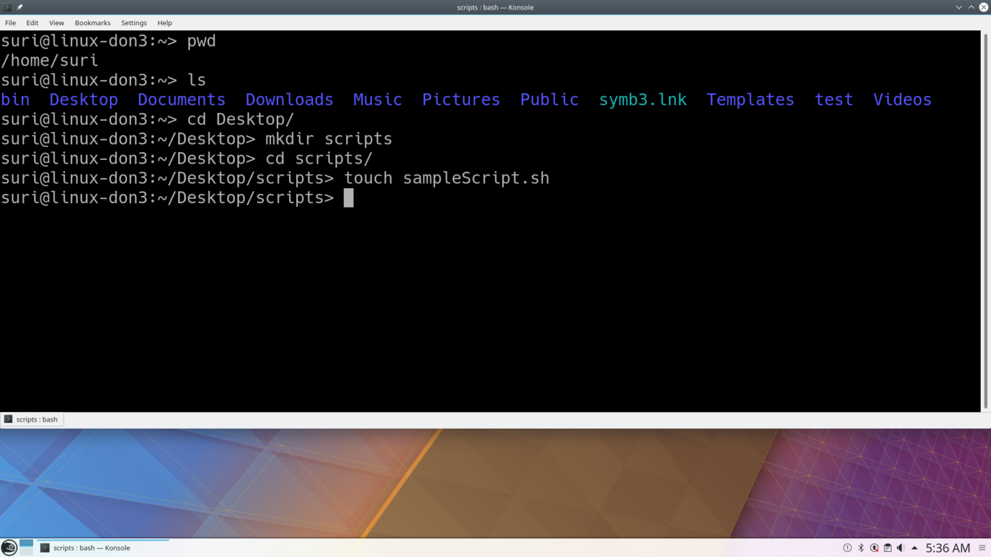Screen dimensions: 991x557
Task: Click the Konsole task entry in the taskbar
Action: (x=103, y=547)
